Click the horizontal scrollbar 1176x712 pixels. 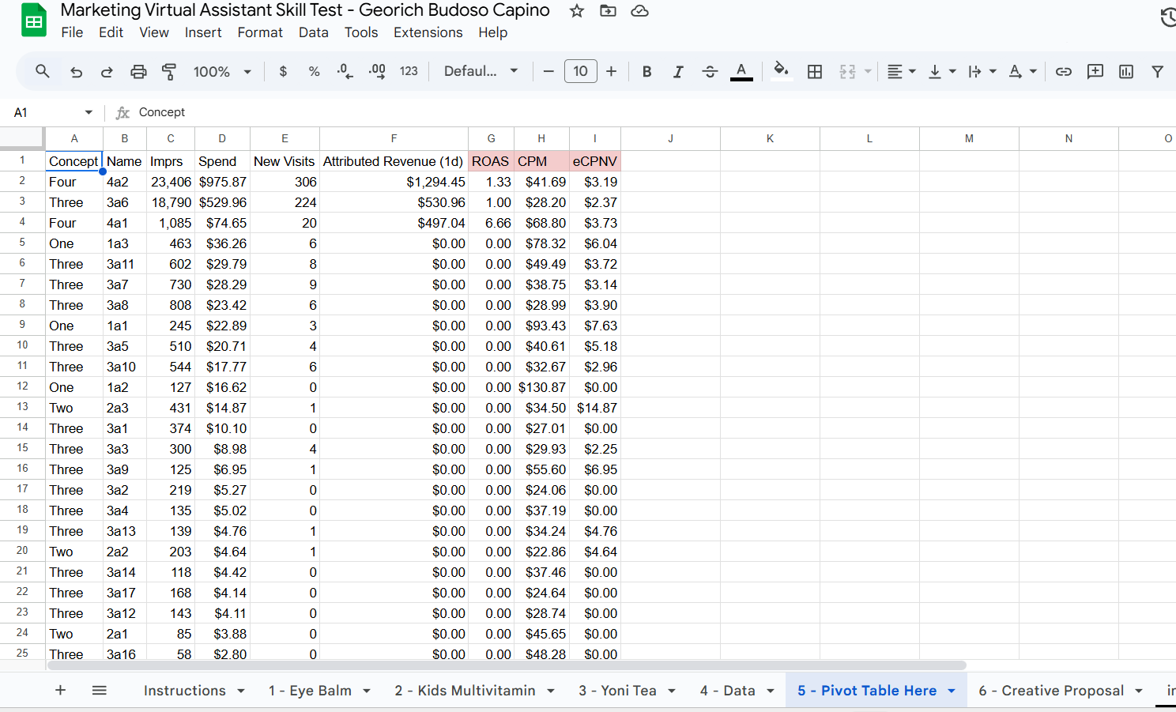tap(506, 665)
